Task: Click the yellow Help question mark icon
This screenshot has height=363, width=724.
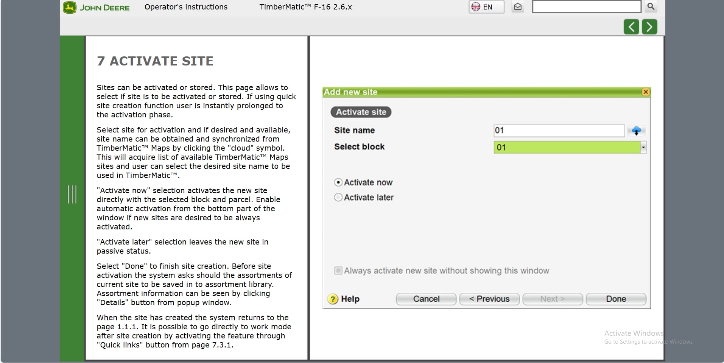Action: point(332,299)
